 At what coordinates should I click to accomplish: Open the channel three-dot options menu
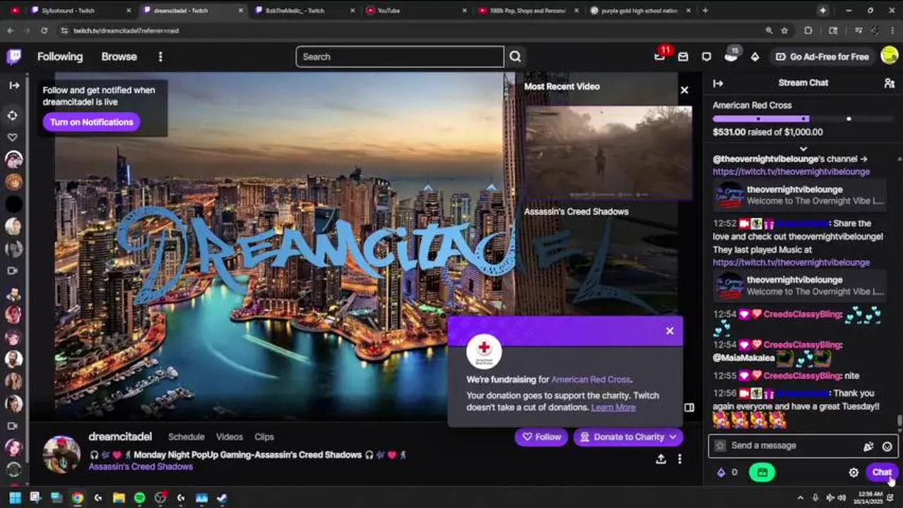pos(680,459)
